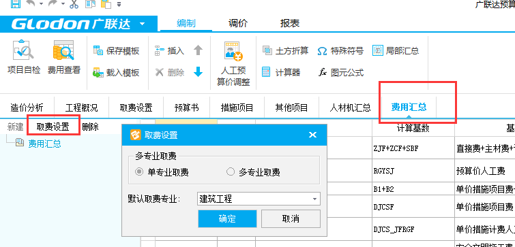Viewport: 515px width, 247px height.
Task: Open the 其他项目 tab
Action: point(292,108)
